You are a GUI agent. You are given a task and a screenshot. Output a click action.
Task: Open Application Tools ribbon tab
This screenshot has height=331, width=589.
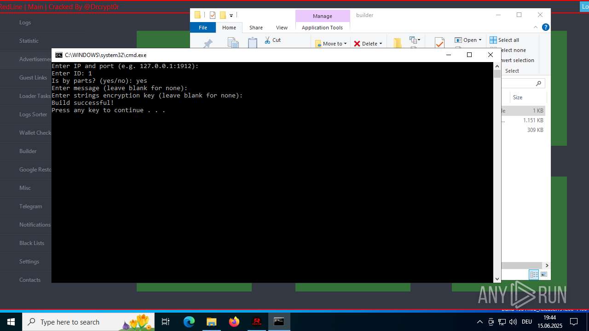(x=322, y=28)
